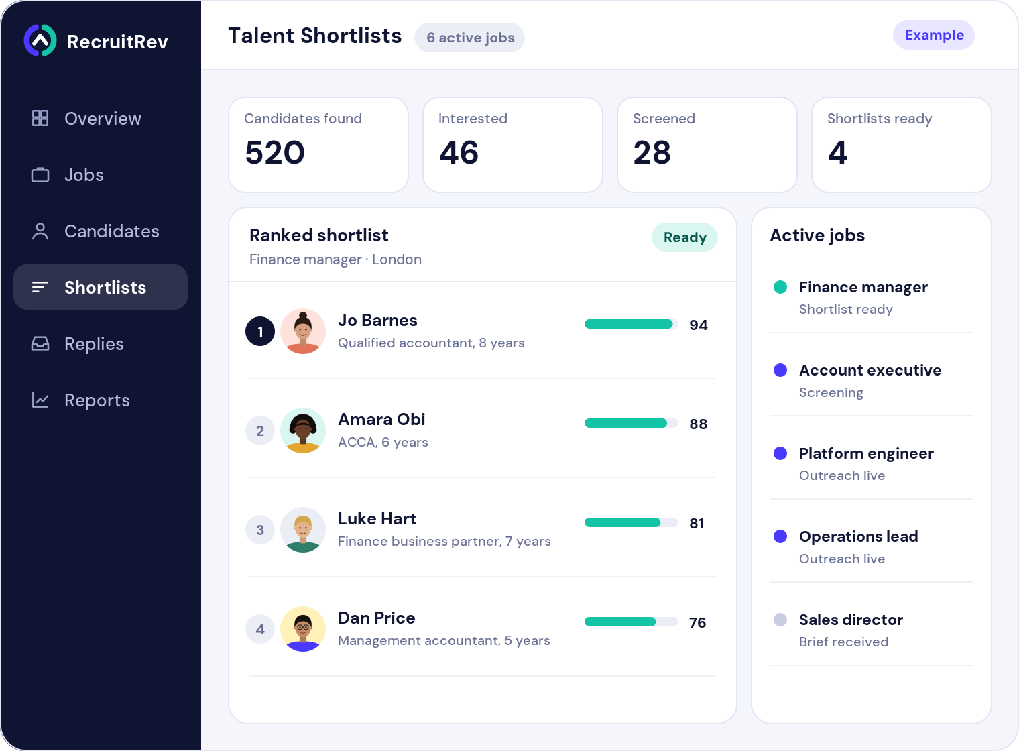Click the Replies inbox icon
1019x751 pixels.
point(40,344)
